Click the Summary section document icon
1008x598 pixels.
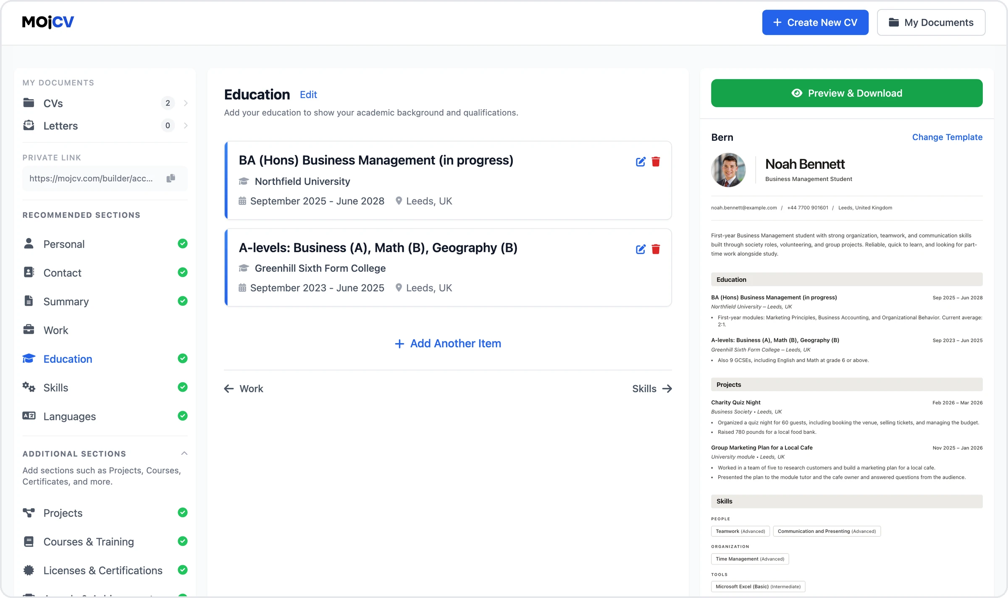point(29,301)
